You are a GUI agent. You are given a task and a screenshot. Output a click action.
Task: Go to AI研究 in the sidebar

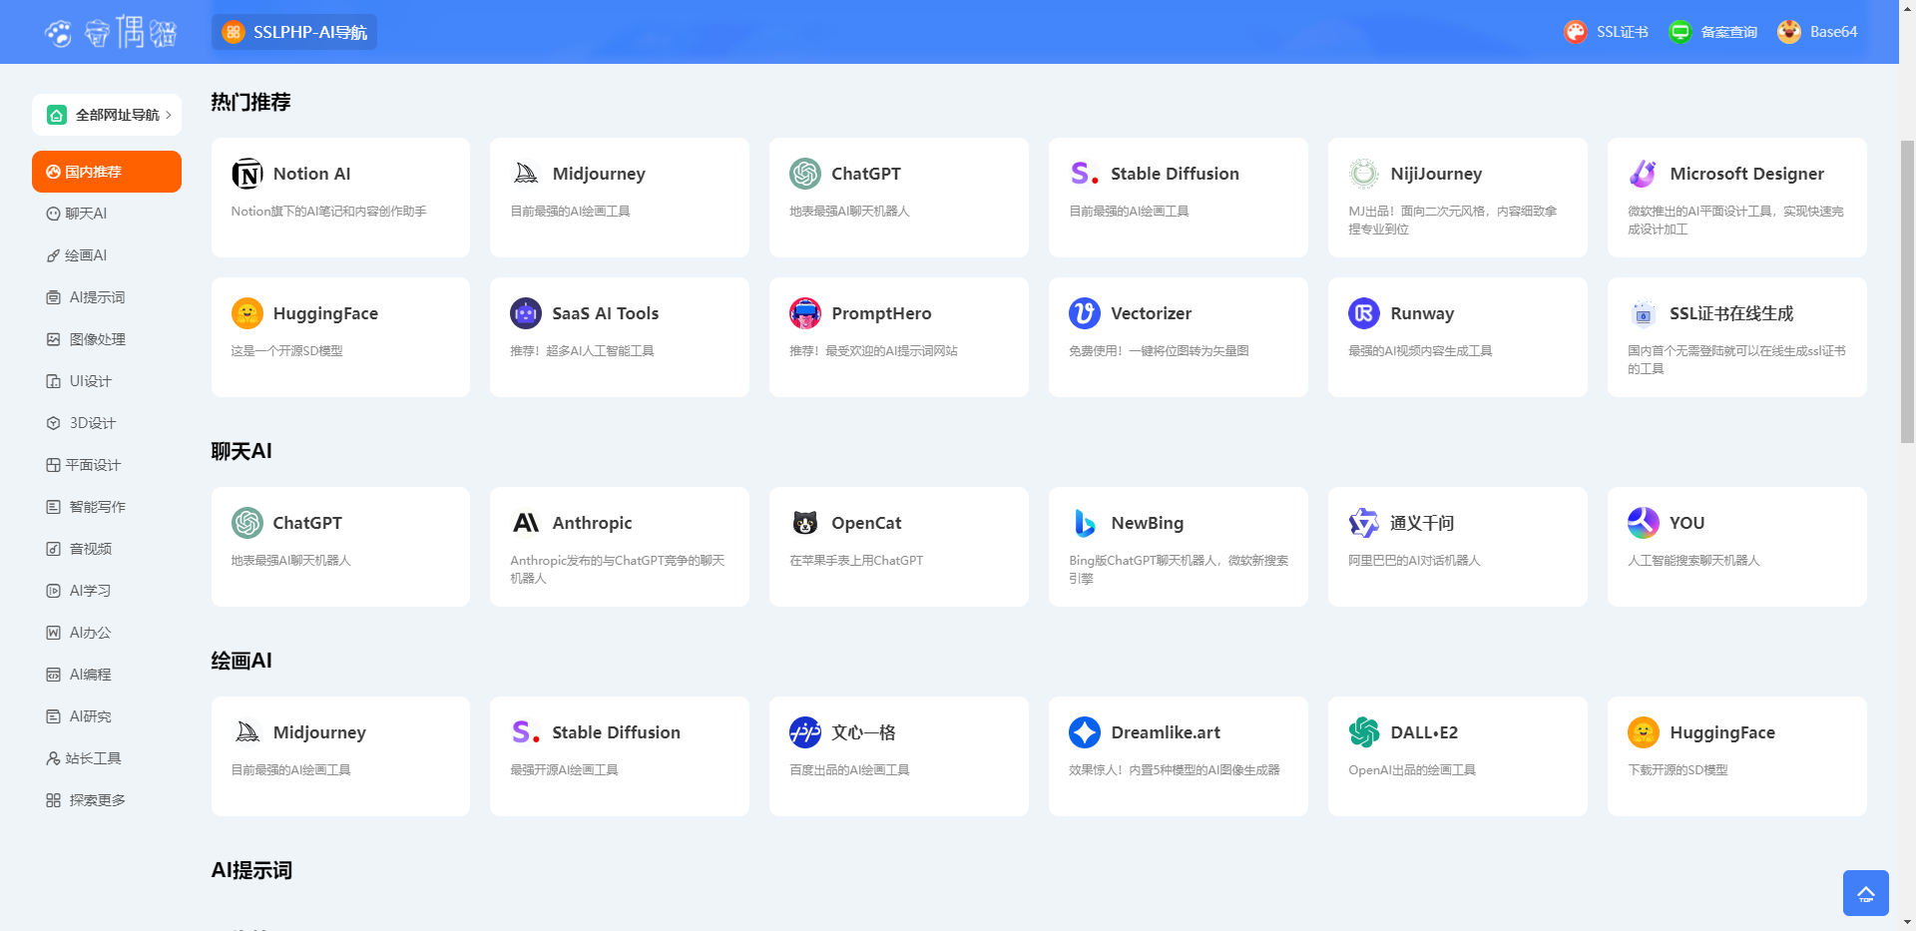107,716
